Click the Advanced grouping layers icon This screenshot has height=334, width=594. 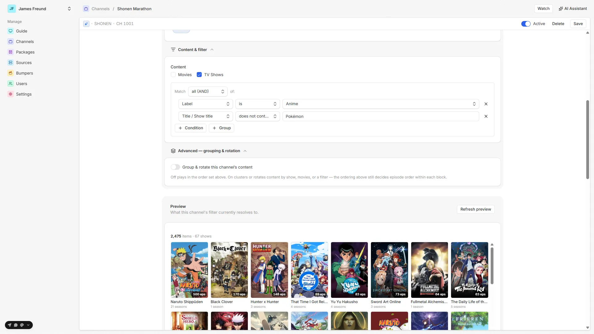coord(173,151)
